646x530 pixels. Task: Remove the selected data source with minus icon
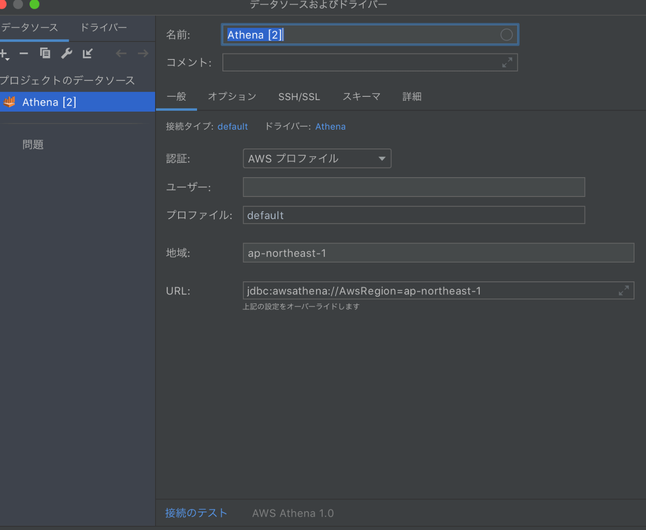24,54
